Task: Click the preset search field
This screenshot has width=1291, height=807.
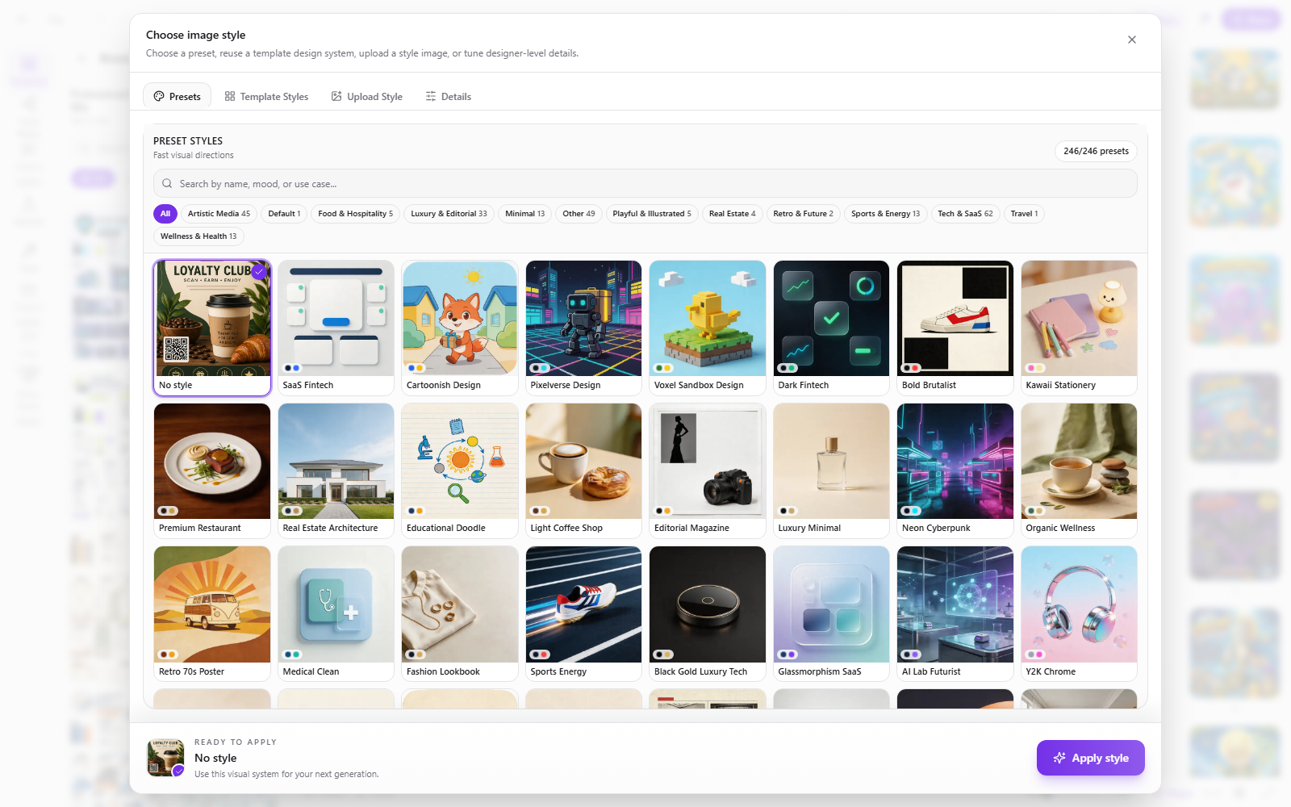Action: tap(645, 183)
